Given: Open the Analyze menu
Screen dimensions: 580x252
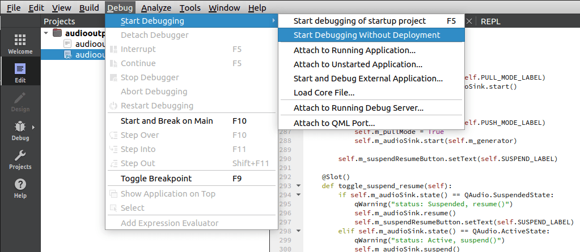Looking at the screenshot, I should [x=156, y=8].
